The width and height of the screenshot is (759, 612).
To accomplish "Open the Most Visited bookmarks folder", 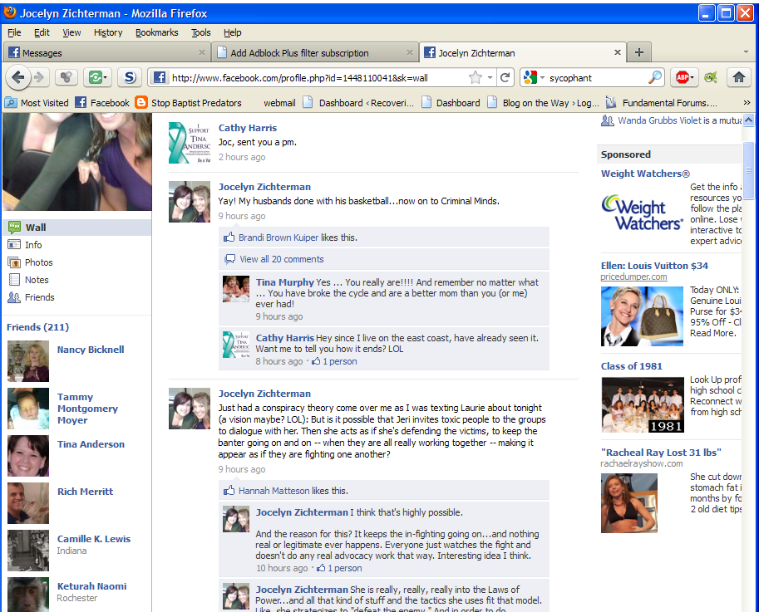I will pos(37,102).
